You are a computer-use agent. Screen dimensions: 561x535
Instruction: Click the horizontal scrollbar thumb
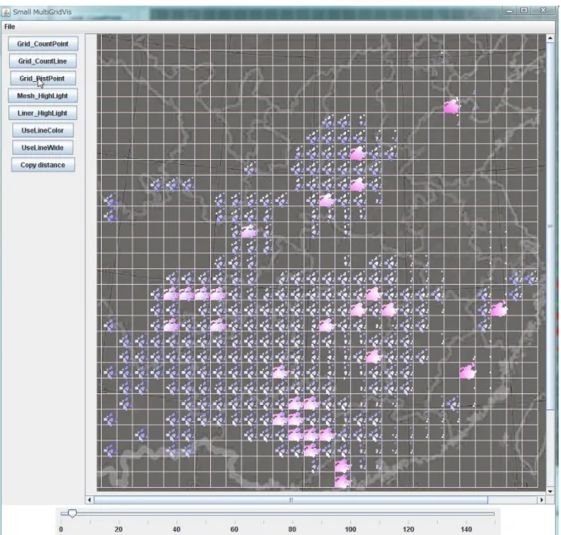(x=290, y=499)
